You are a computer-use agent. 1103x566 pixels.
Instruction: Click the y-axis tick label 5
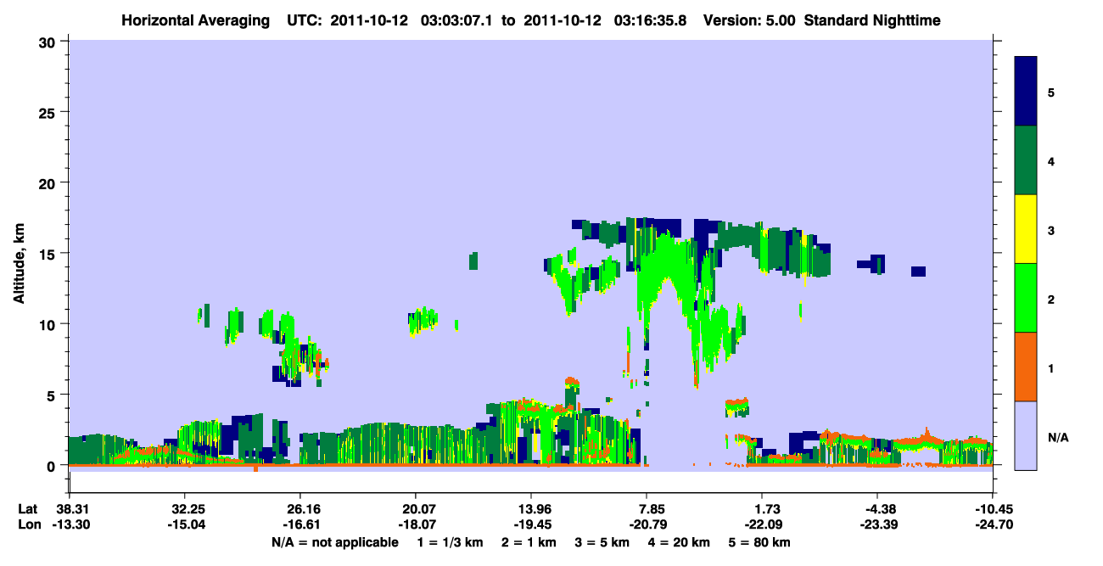pyautogui.click(x=53, y=395)
